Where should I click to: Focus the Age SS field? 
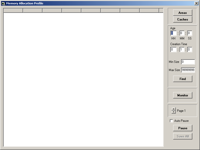190,33
